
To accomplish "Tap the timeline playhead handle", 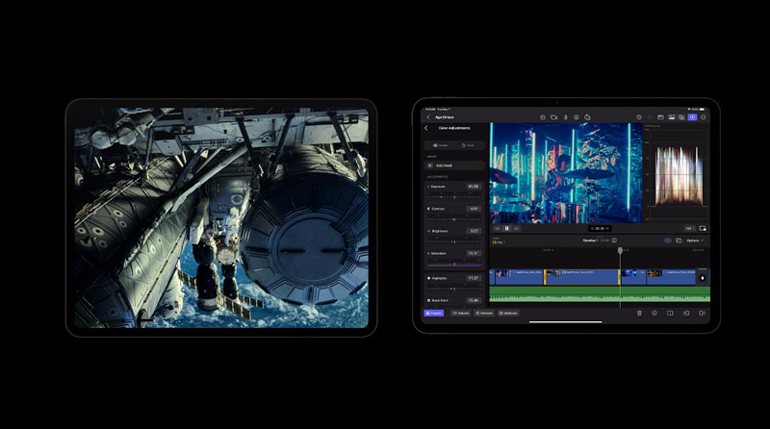I will [x=620, y=250].
